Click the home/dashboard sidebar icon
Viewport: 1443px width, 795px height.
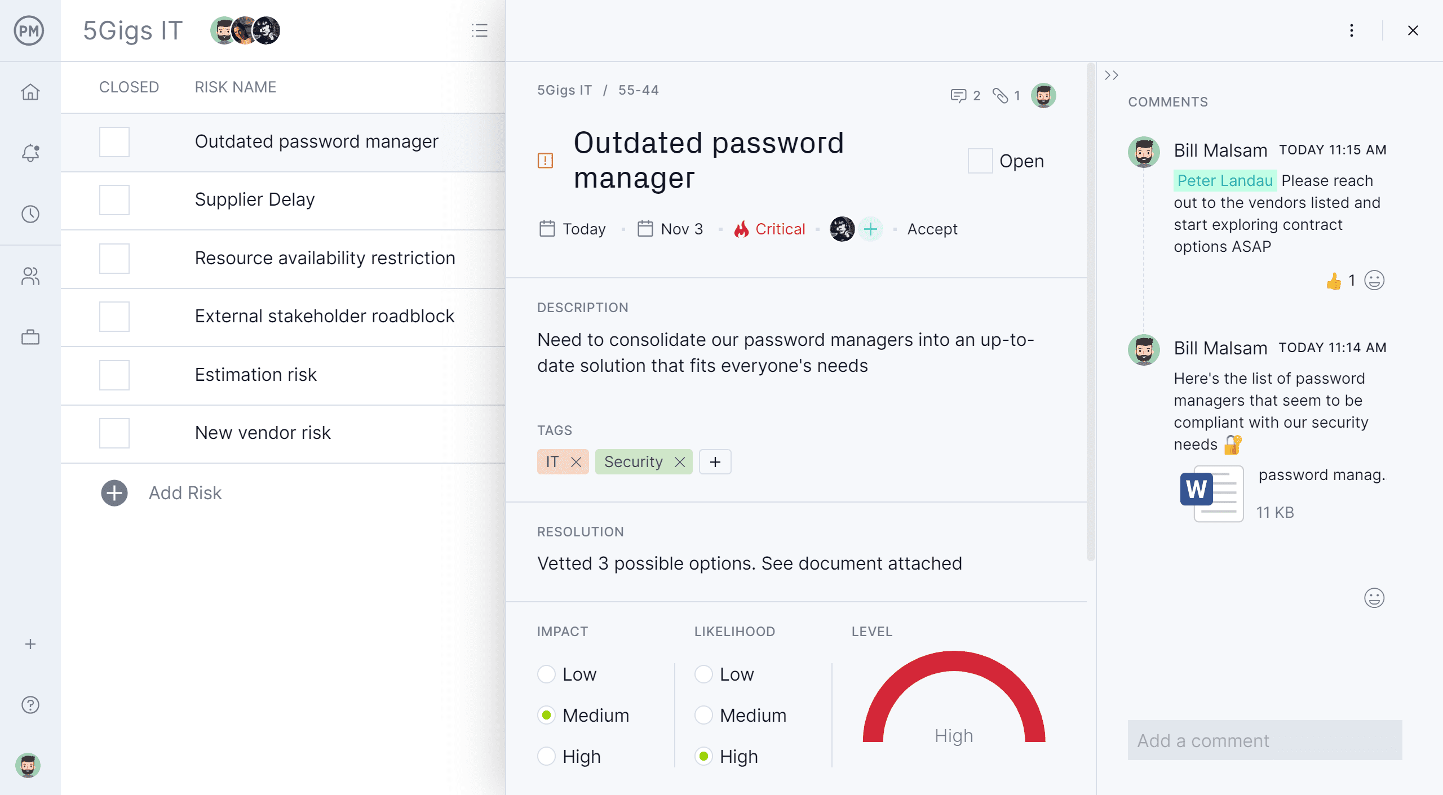[30, 91]
